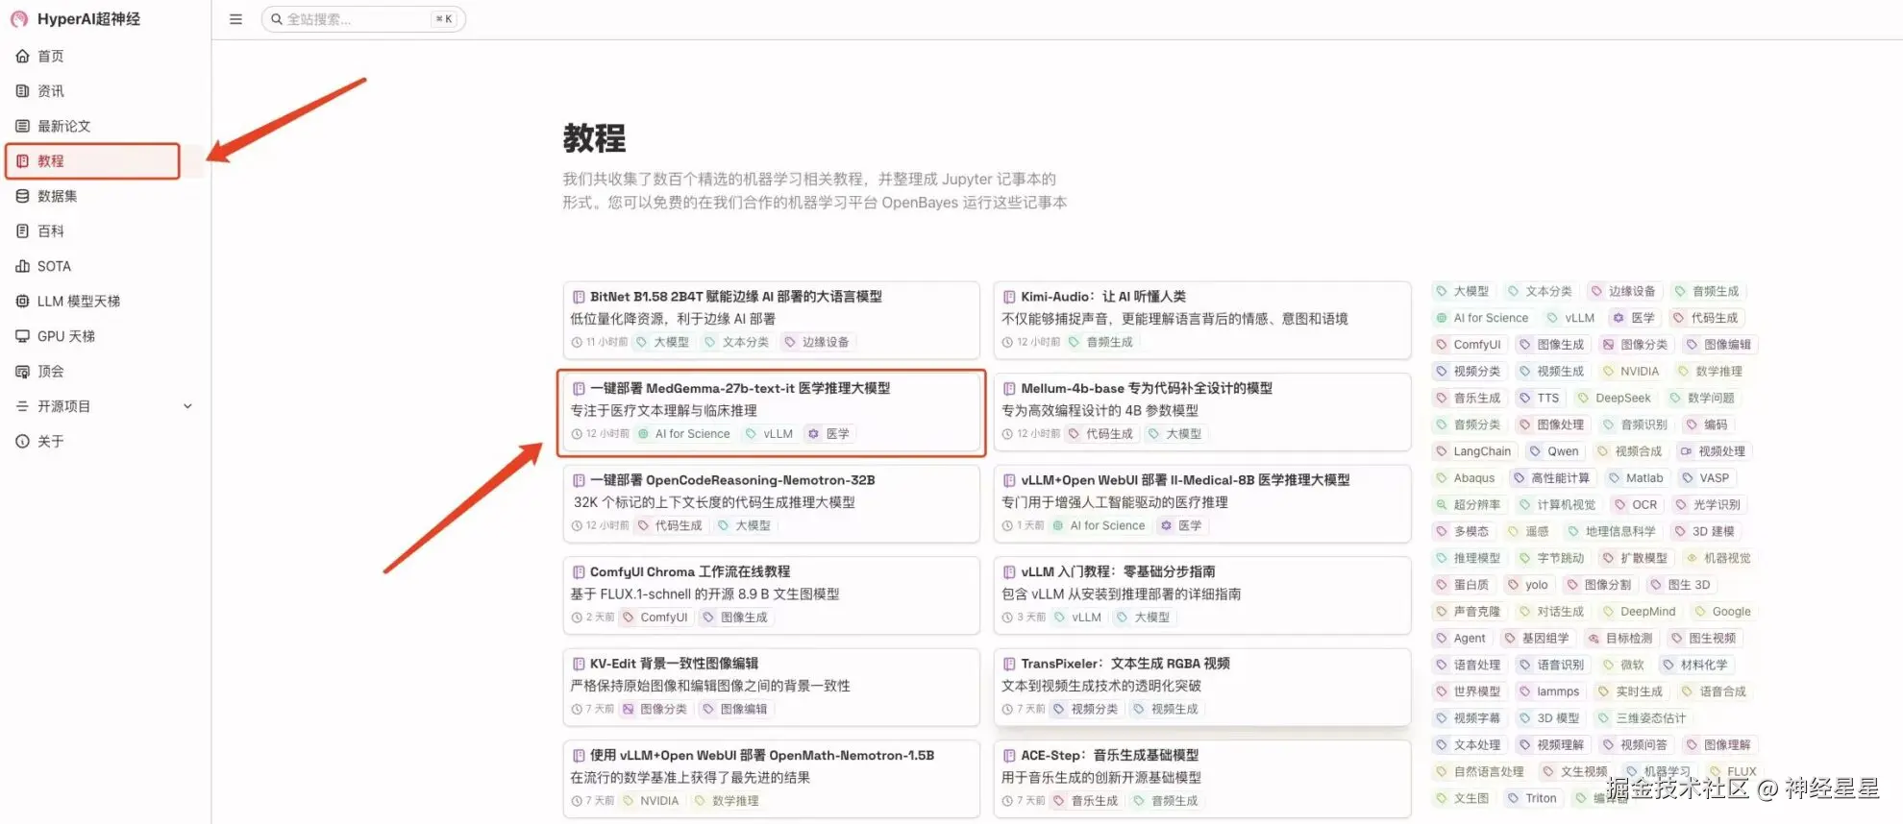Select 教程 in the sidebar
Image resolution: width=1903 pixels, height=824 pixels.
tap(92, 161)
